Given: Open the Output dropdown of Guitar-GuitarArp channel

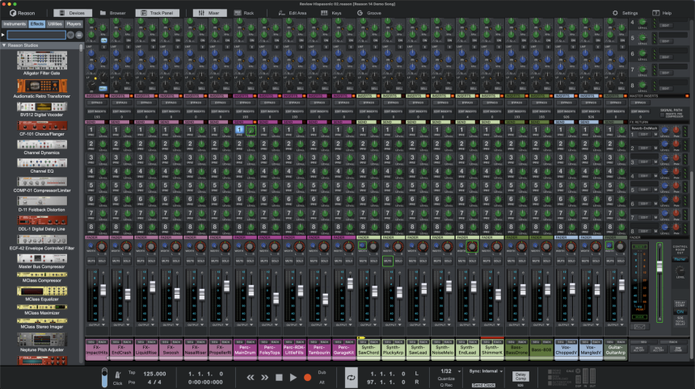Looking at the screenshot, I should (x=615, y=324).
